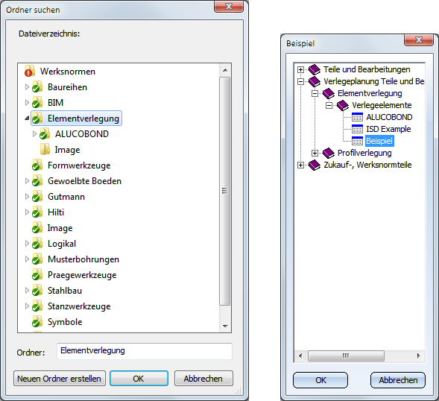Select the highlighted Beispiel tree entry label

coord(379,141)
